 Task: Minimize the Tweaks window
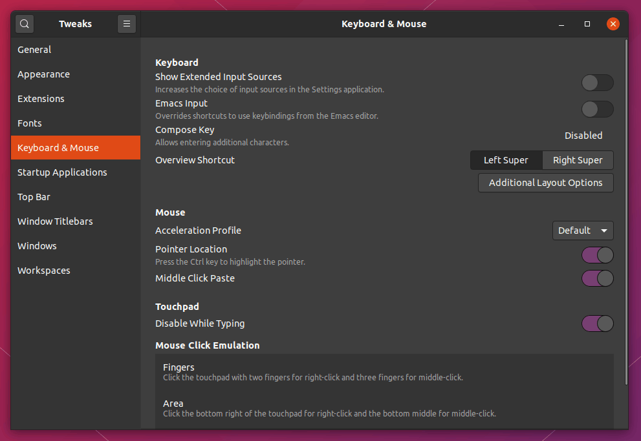tap(561, 24)
